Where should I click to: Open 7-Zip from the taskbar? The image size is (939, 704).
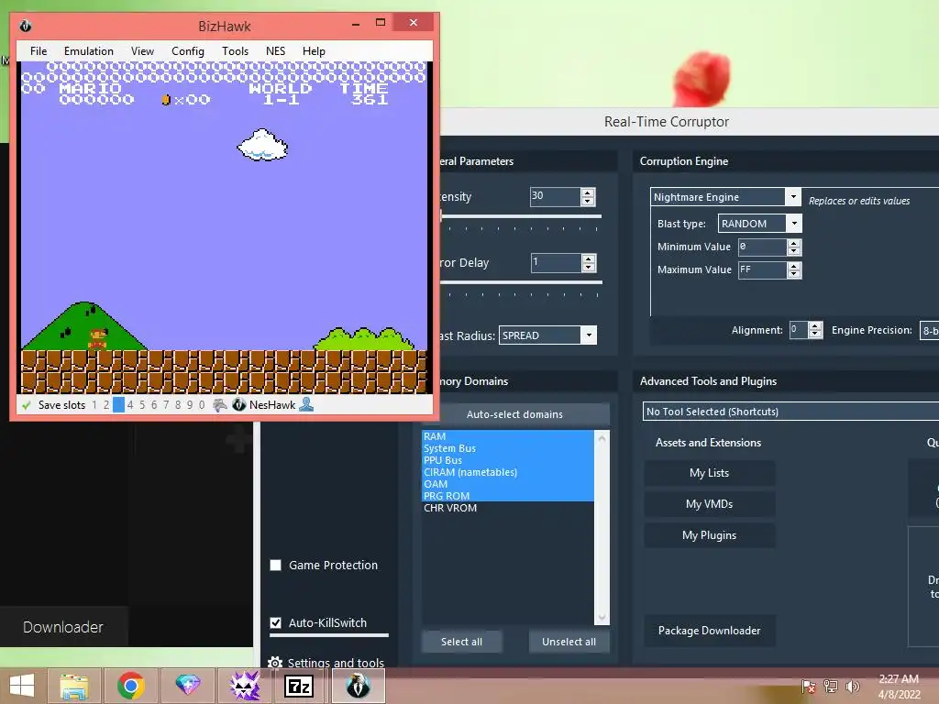tap(299, 686)
